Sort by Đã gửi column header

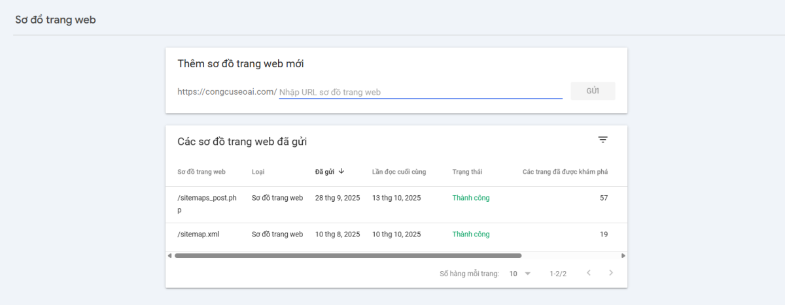point(324,172)
